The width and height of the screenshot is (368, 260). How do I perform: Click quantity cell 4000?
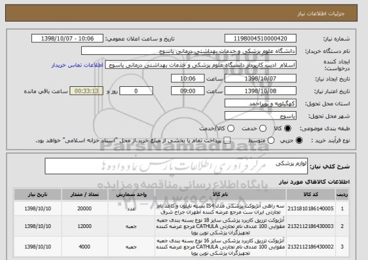[x=84, y=247]
